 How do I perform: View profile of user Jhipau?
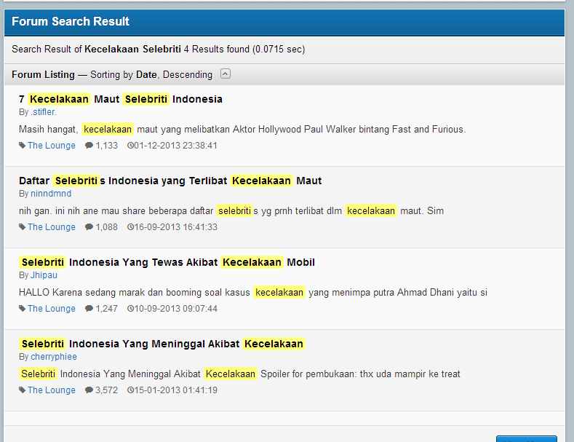44,275
